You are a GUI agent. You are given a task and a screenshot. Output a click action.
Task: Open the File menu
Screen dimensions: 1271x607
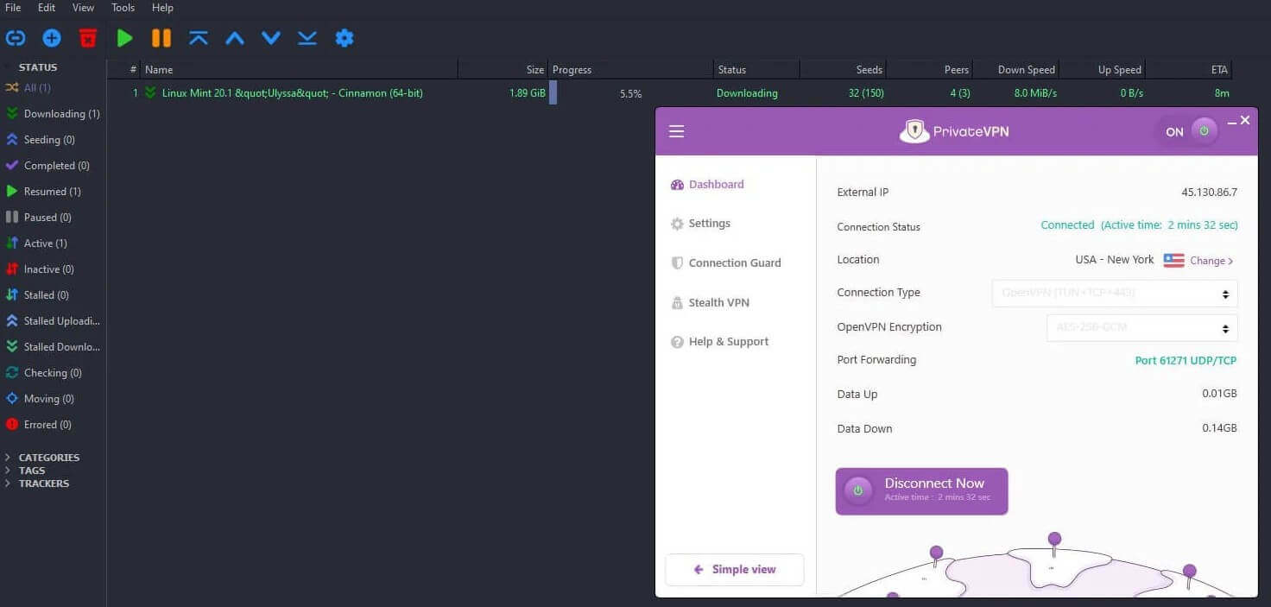tap(13, 8)
